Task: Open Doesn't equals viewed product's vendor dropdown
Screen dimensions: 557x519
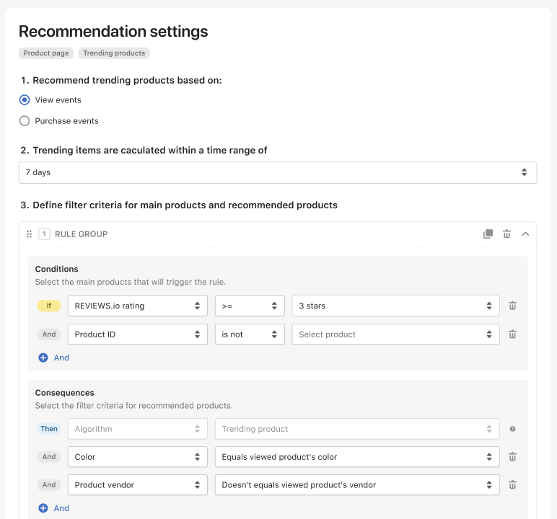Action: click(x=357, y=485)
